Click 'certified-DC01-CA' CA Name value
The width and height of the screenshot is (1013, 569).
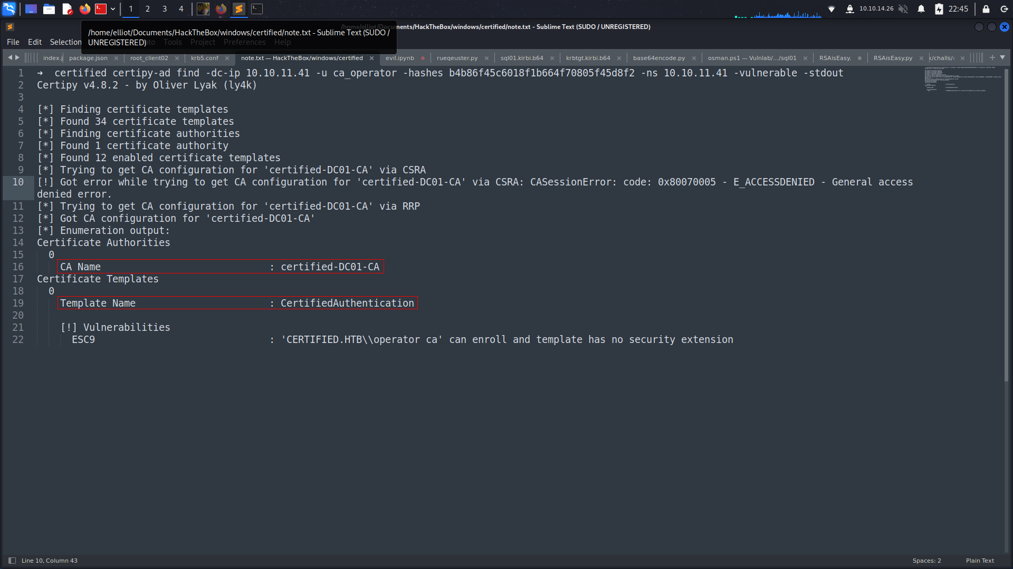click(330, 267)
